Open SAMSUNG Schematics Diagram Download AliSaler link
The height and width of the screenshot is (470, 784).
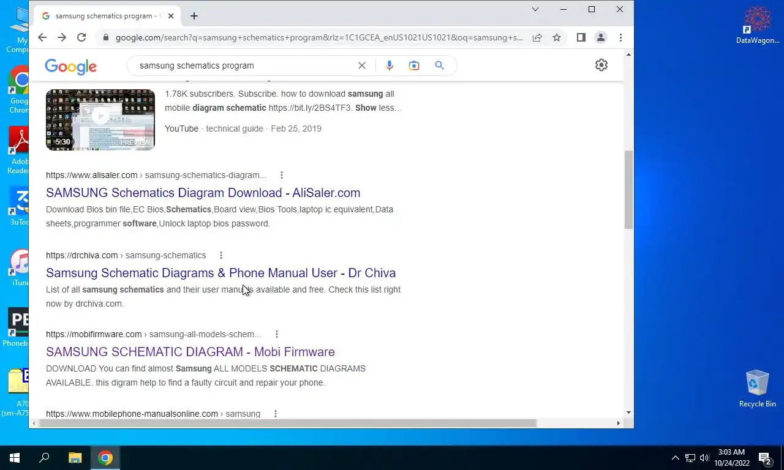[x=203, y=193]
